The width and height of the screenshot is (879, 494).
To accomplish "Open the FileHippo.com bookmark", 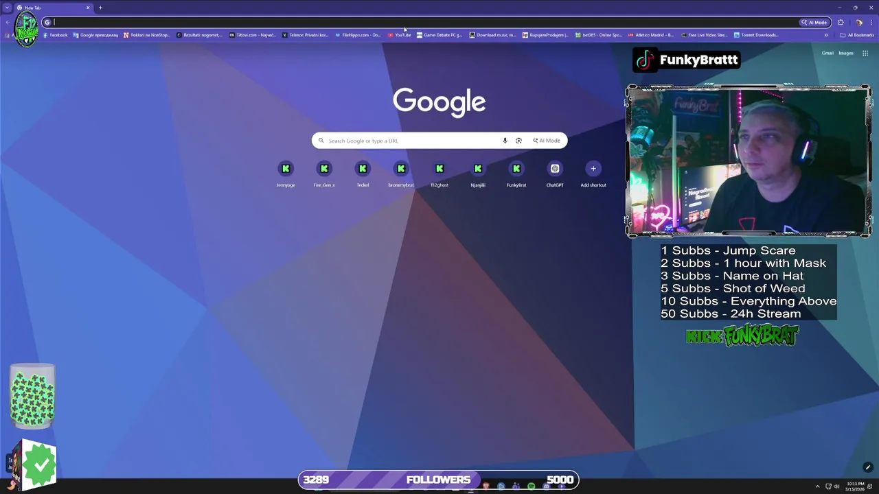I will pyautogui.click(x=358, y=35).
